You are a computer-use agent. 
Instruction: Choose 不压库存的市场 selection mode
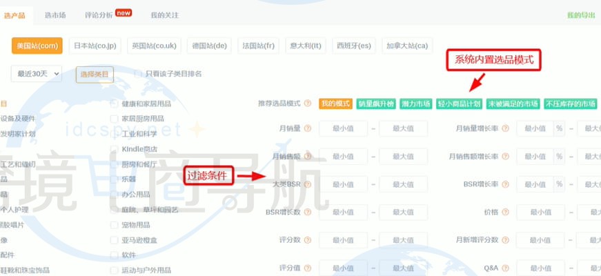571,103
